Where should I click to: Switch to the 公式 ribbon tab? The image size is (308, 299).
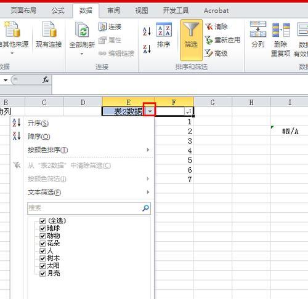tap(58, 10)
